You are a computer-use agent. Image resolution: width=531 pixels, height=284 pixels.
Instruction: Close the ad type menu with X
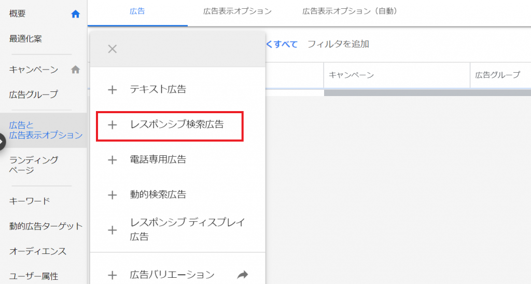pyautogui.click(x=113, y=49)
